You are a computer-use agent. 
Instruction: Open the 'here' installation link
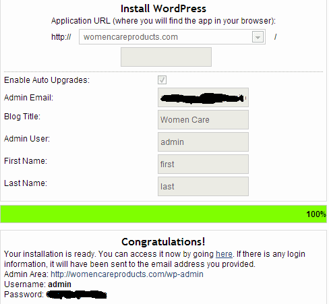[224, 254]
